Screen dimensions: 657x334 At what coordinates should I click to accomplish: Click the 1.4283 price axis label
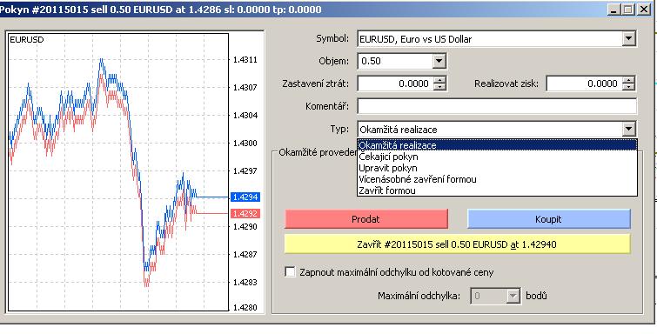(x=245, y=282)
